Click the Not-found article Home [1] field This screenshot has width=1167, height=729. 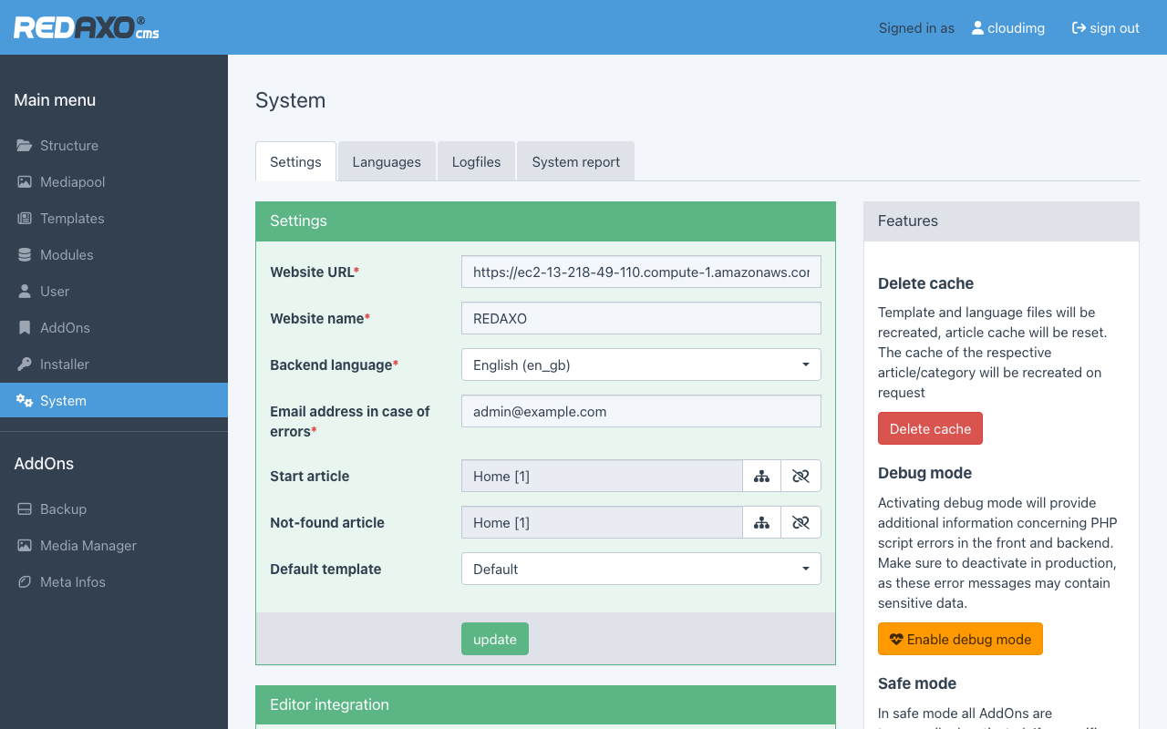[602, 522]
